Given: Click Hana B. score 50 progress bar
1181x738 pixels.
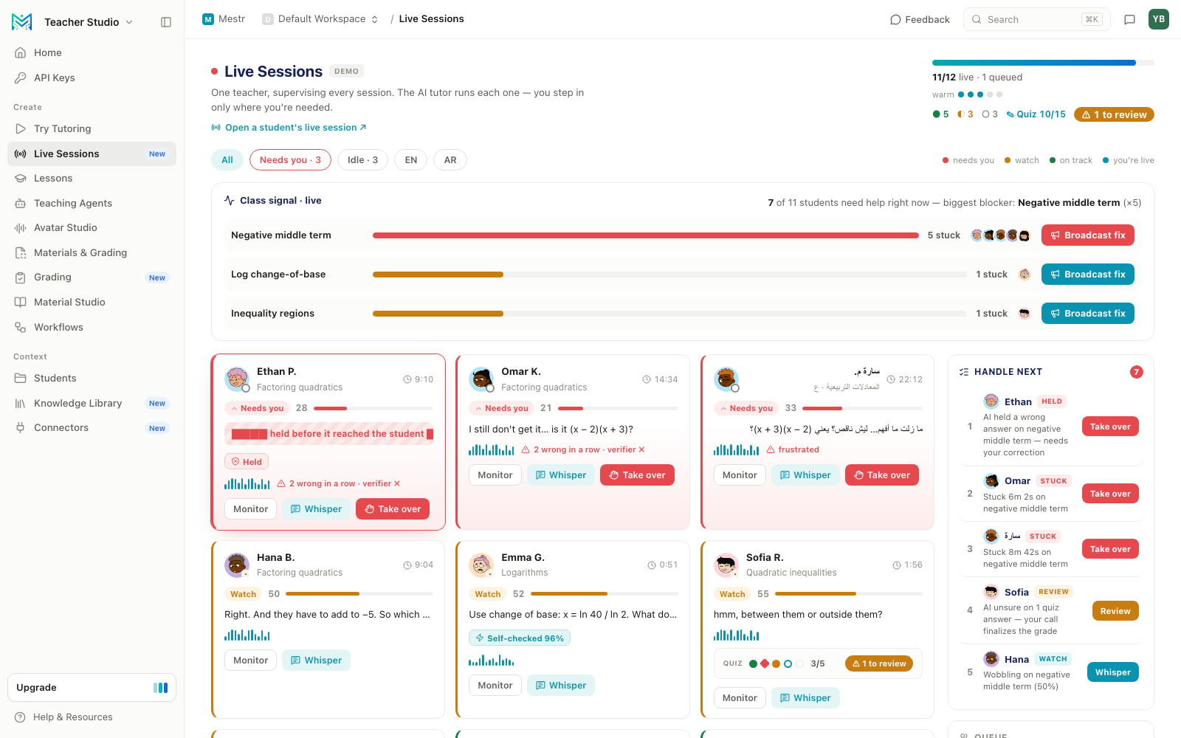Looking at the screenshot, I should 359,594.
